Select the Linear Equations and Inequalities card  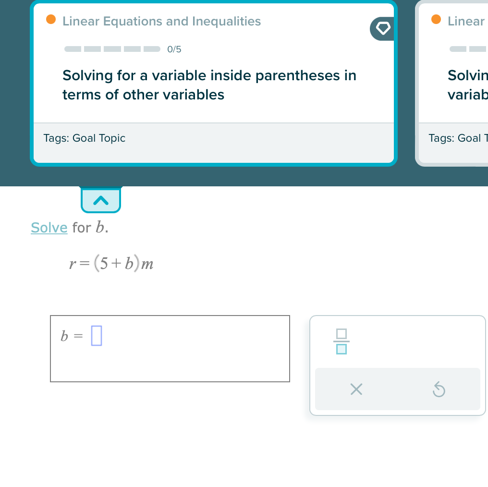click(x=213, y=84)
